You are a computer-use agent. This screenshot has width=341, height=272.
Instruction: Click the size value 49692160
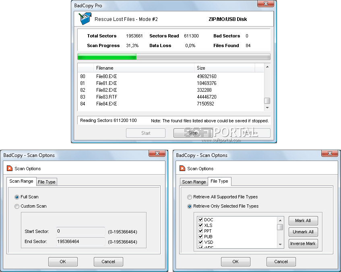pos(207,76)
